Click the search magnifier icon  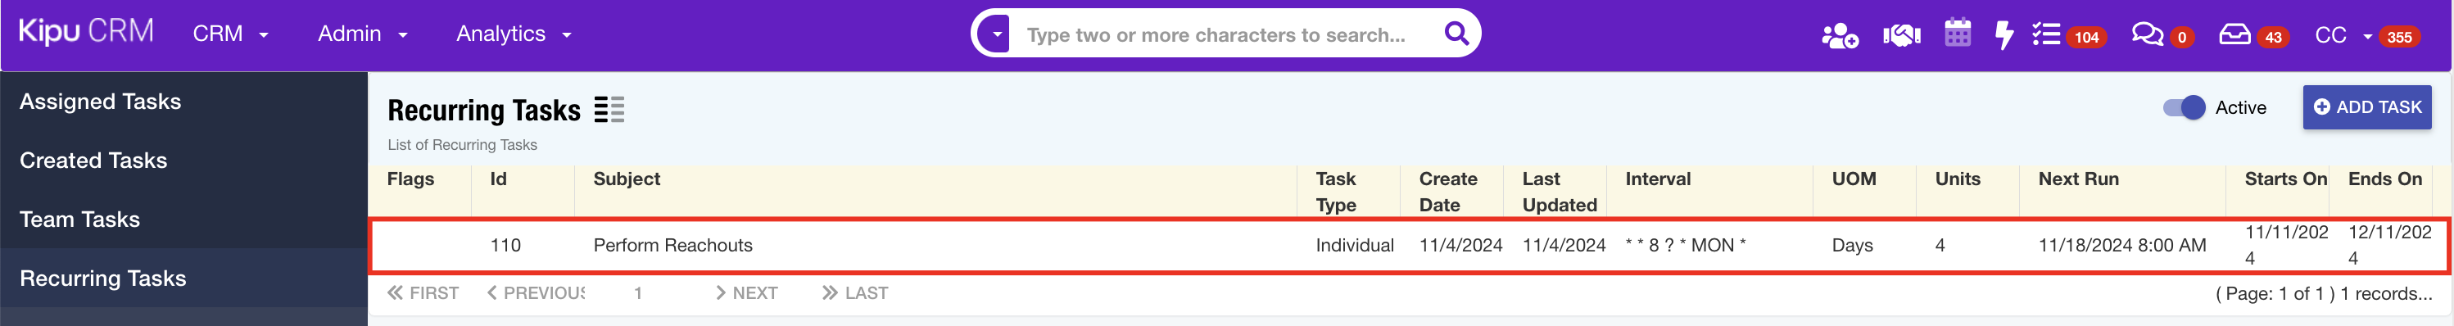[x=1456, y=34]
